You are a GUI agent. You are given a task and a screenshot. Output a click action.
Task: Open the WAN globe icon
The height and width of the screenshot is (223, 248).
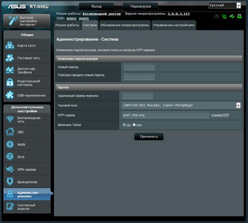(x=10, y=144)
